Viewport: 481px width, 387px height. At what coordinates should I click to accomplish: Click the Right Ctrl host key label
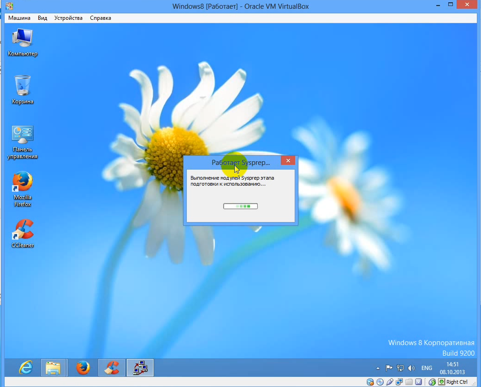(x=457, y=382)
